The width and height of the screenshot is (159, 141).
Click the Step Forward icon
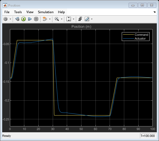pyautogui.click(x=30, y=19)
